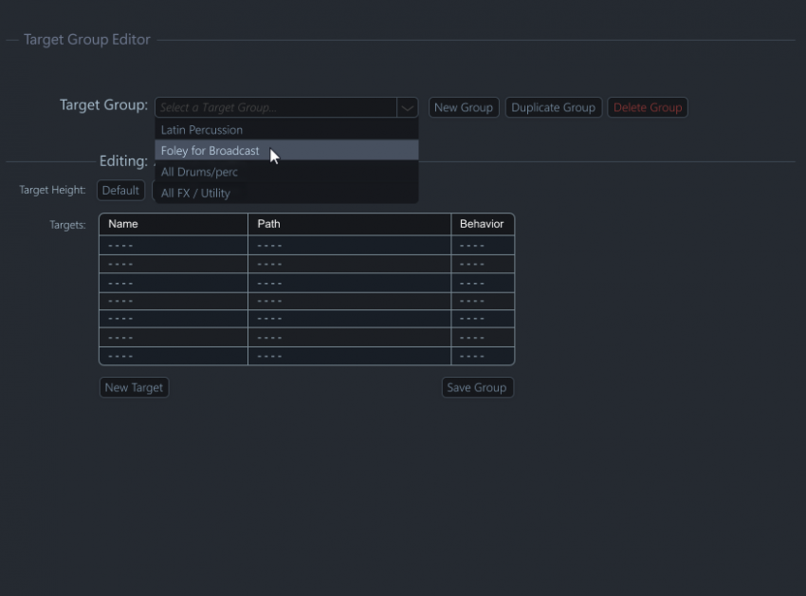Delete the selected group
This screenshot has height=596, width=806.
648,107
